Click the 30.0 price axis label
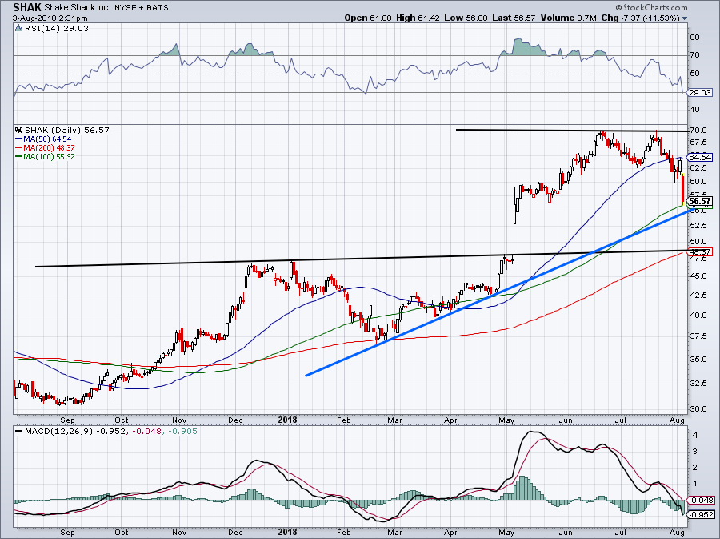The height and width of the screenshot is (539, 720). [x=698, y=409]
